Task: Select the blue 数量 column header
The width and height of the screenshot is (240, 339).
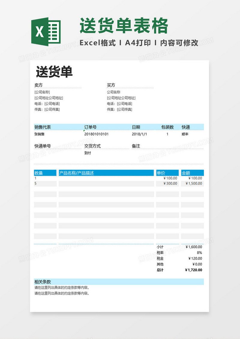Action: tap(45, 173)
